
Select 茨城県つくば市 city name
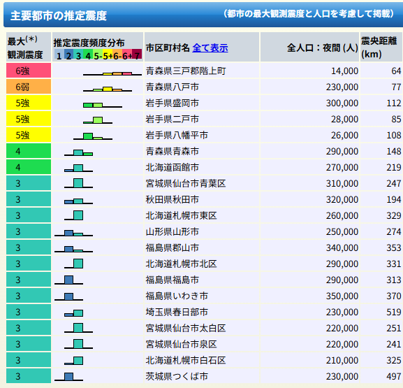[177, 376]
